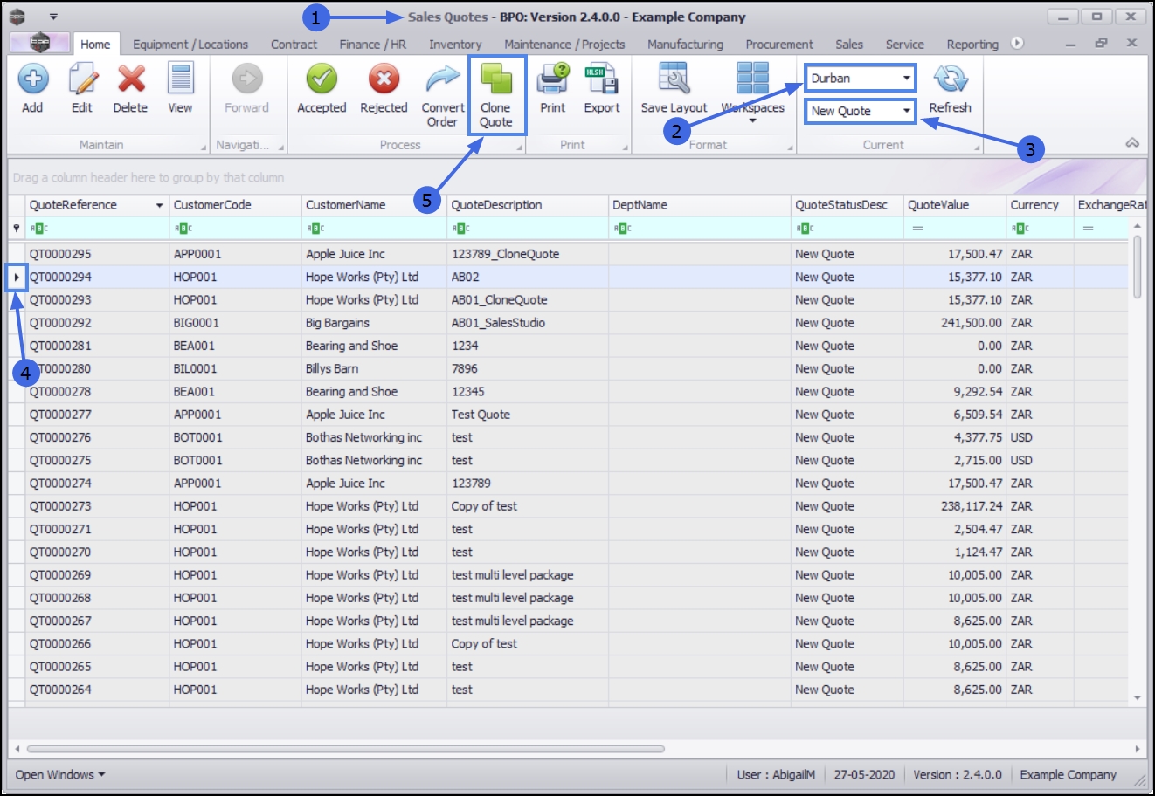Click Convert Order arrow icon

[443, 79]
